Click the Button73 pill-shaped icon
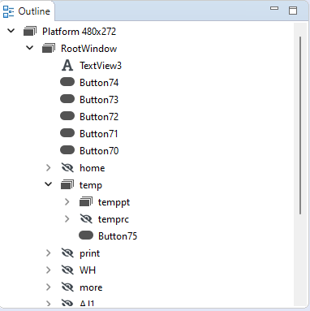Image resolution: width=310 pixels, height=311 pixels. [67, 99]
